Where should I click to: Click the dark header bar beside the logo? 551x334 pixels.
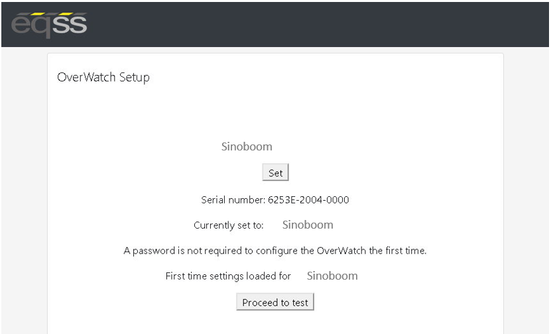coord(316,25)
